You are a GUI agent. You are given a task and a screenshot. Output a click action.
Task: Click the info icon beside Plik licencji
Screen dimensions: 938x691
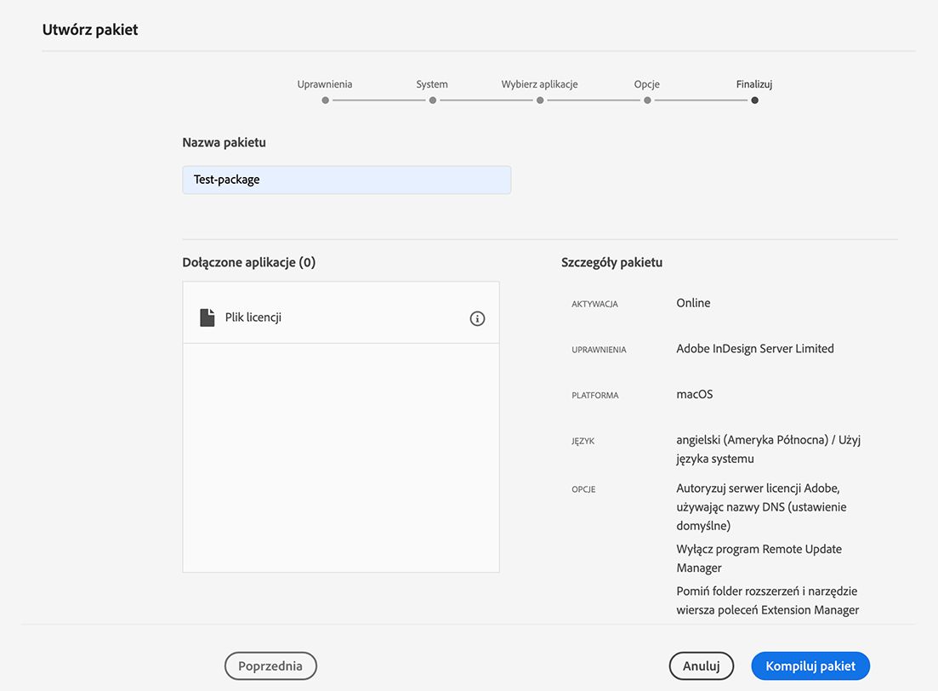pyautogui.click(x=477, y=318)
